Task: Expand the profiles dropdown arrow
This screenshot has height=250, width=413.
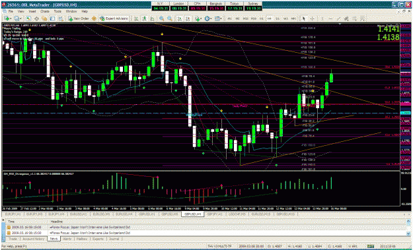Action: [21, 18]
